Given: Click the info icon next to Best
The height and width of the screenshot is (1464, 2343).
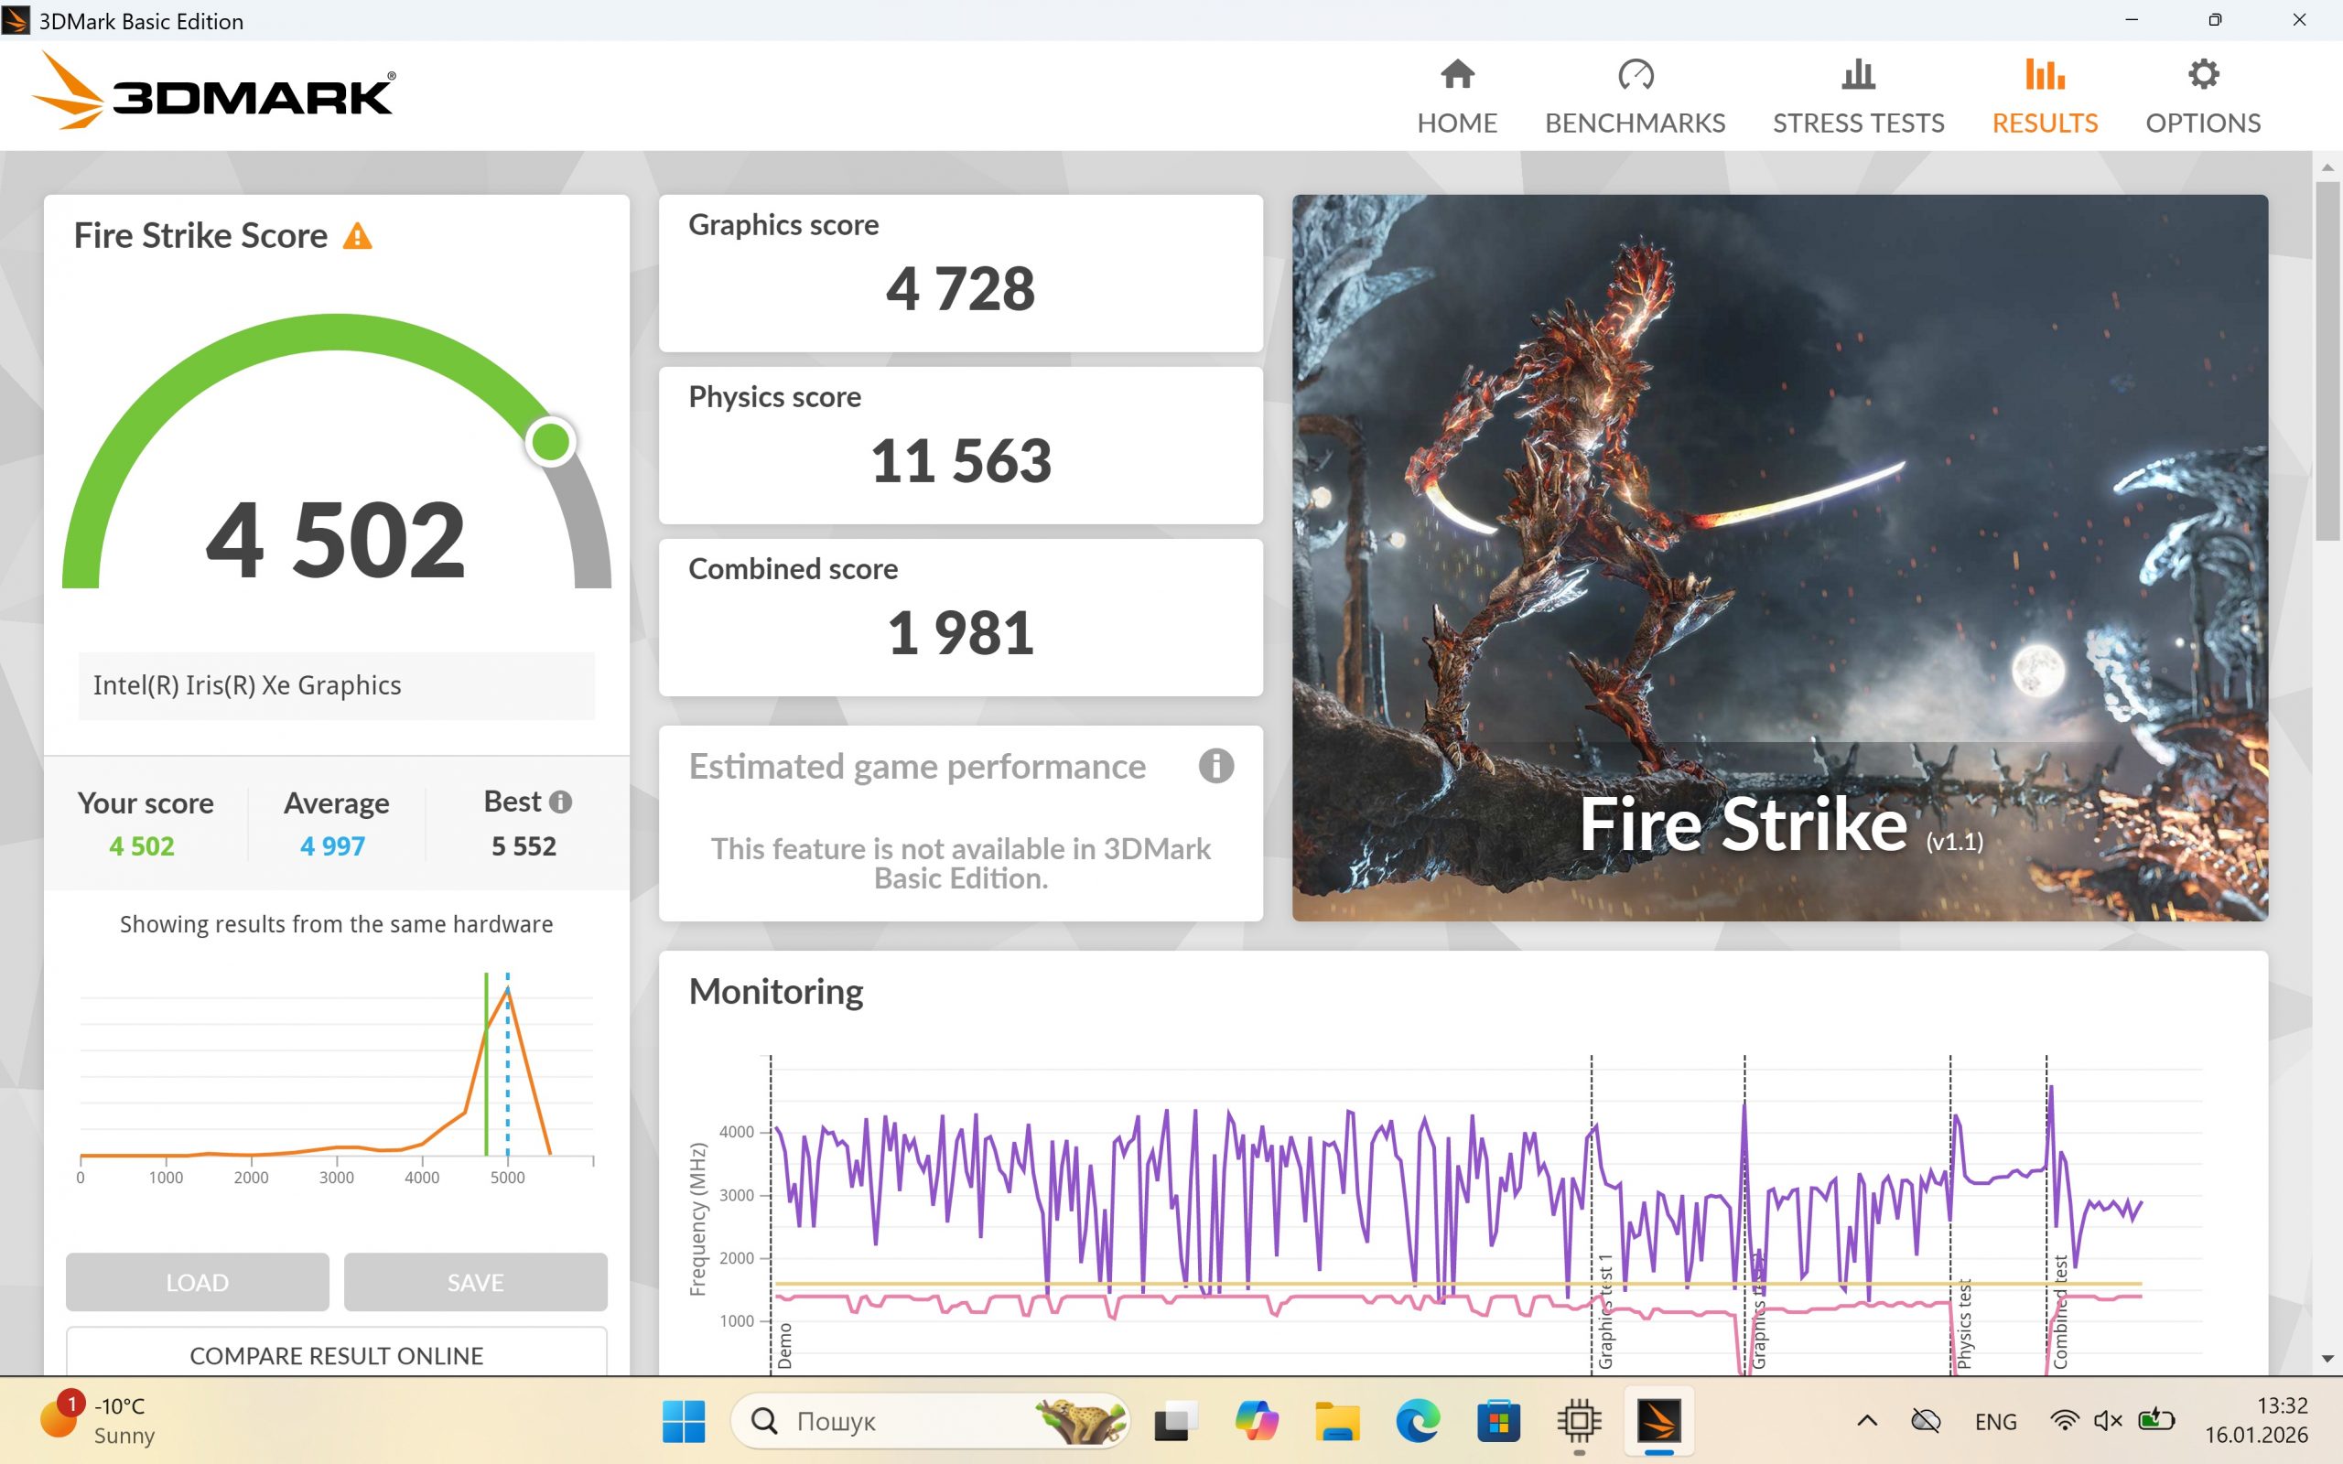Looking at the screenshot, I should point(560,802).
